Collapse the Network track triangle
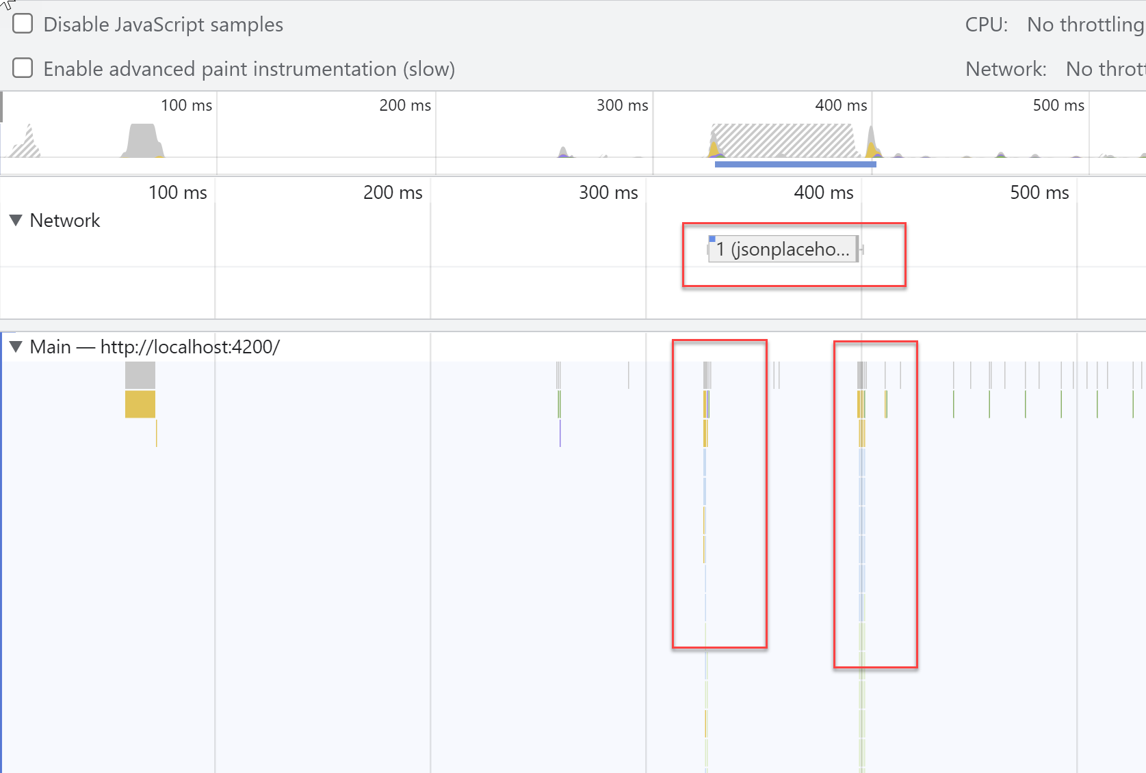 point(16,220)
